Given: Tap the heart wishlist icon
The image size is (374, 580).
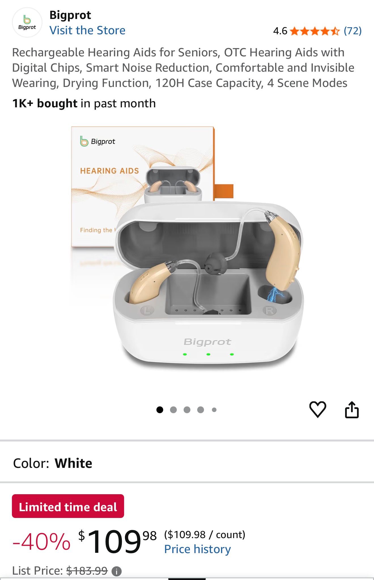Looking at the screenshot, I should [318, 410].
